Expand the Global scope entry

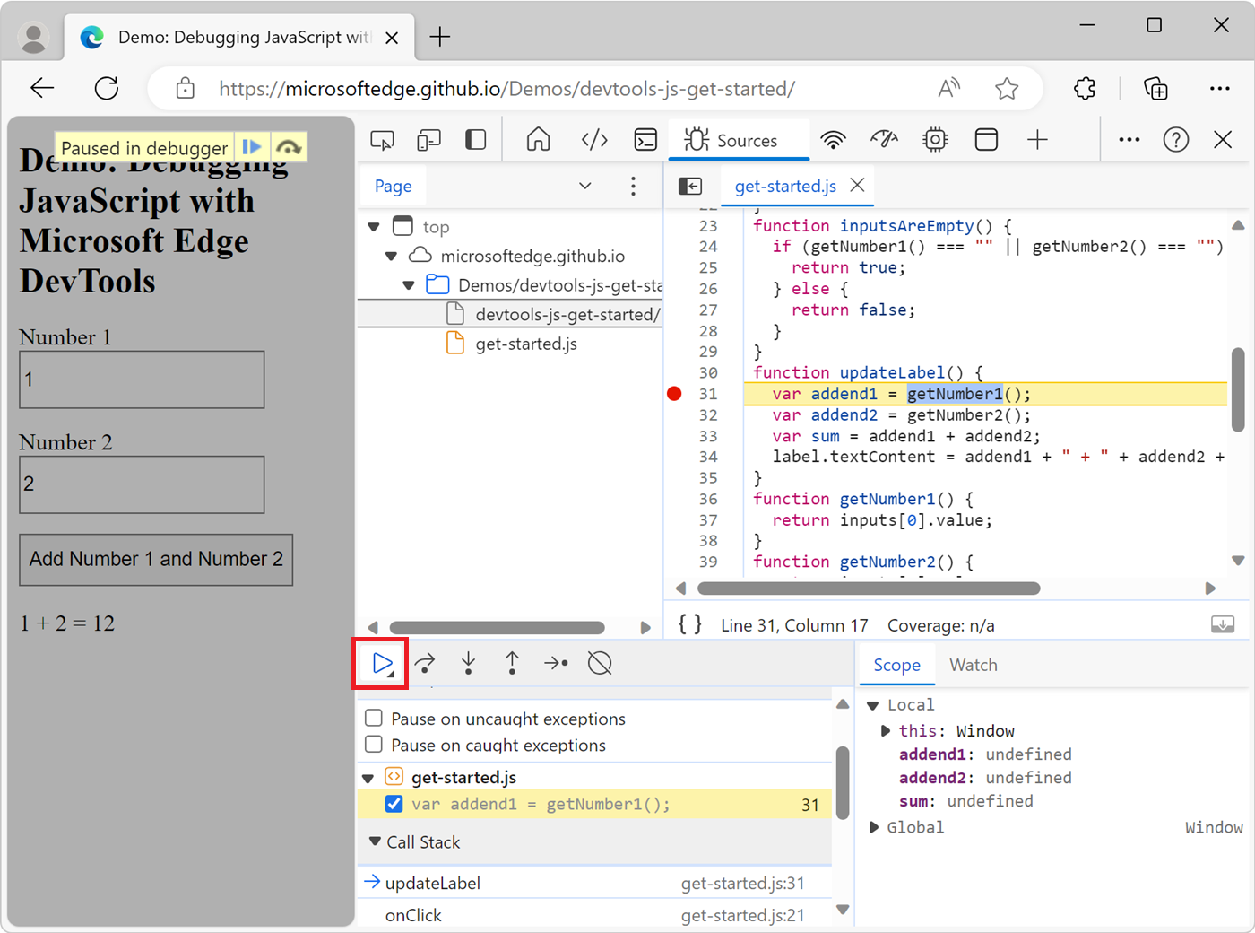click(873, 827)
